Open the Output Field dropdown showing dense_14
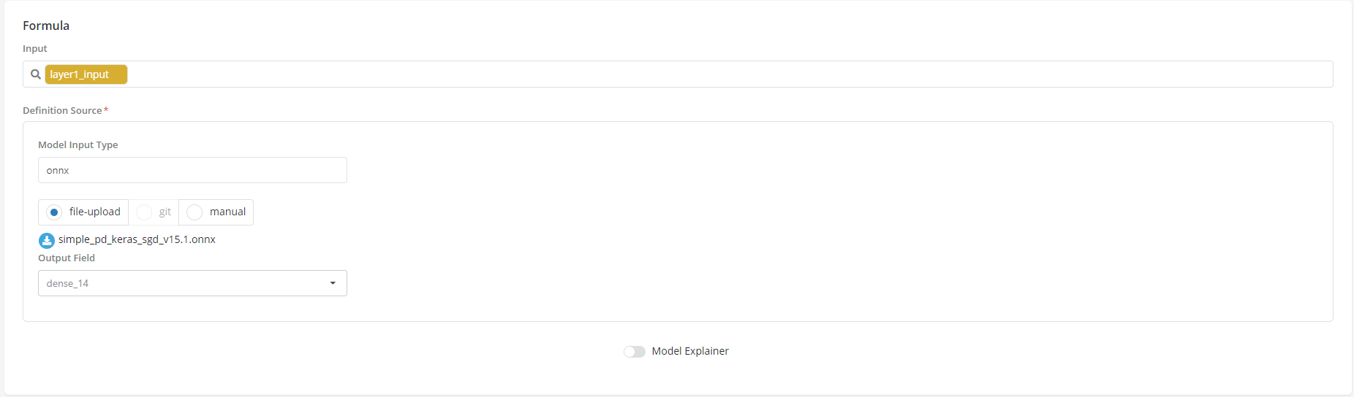 183,283
